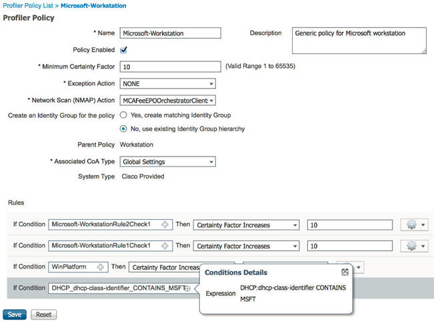The width and height of the screenshot is (434, 323).
Task: Open the Network Scan (NMAP) Action dropdown
Action: (x=168, y=101)
